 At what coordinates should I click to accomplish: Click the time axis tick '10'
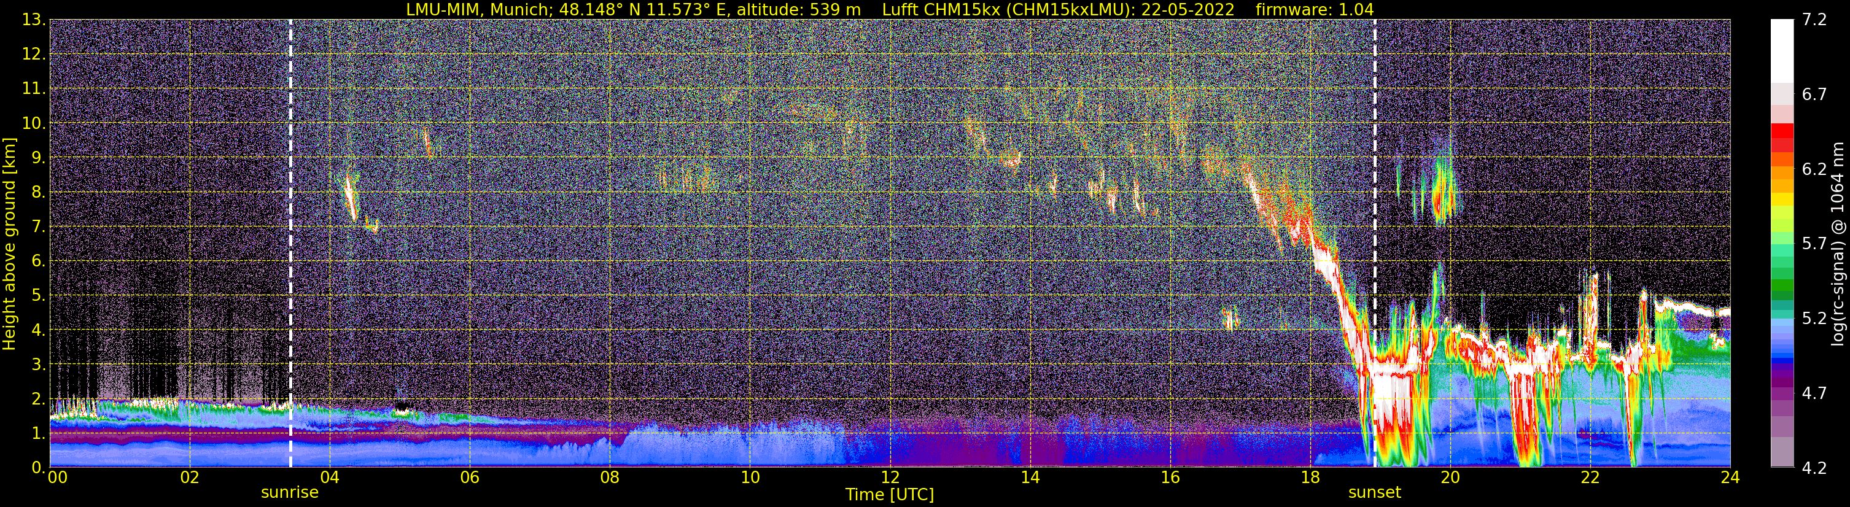pyautogui.click(x=750, y=478)
